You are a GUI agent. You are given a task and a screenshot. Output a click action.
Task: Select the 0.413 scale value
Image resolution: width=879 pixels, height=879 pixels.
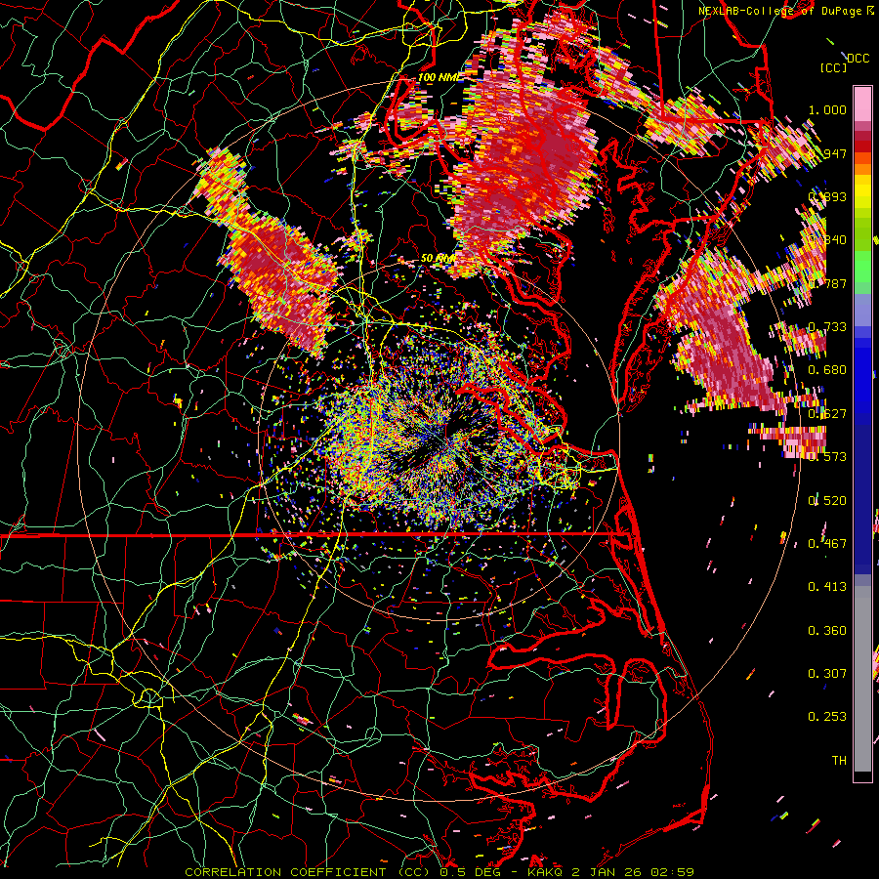[827, 586]
